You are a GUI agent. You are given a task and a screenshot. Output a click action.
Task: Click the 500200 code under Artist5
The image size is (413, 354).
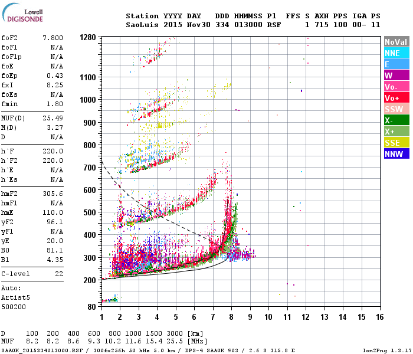click(14, 307)
